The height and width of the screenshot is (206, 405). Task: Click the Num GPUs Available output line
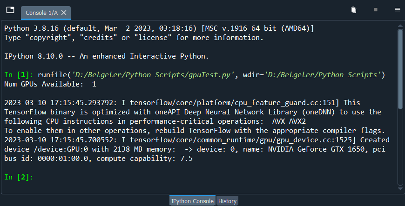(50, 84)
